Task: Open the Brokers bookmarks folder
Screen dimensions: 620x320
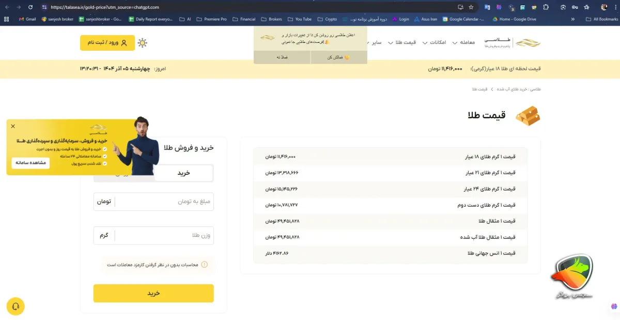Action: [271, 19]
